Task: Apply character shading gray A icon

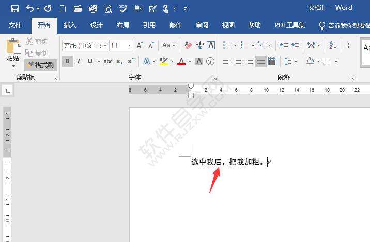Action: 199,61
